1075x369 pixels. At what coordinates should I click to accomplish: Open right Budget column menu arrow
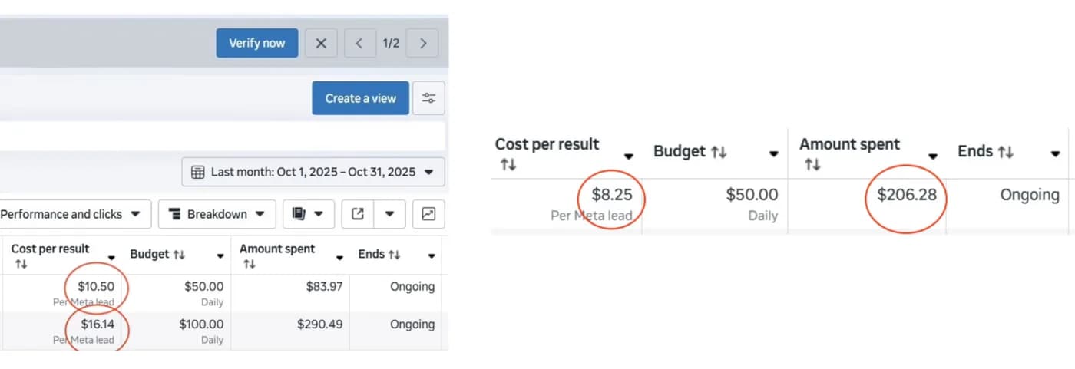click(774, 154)
